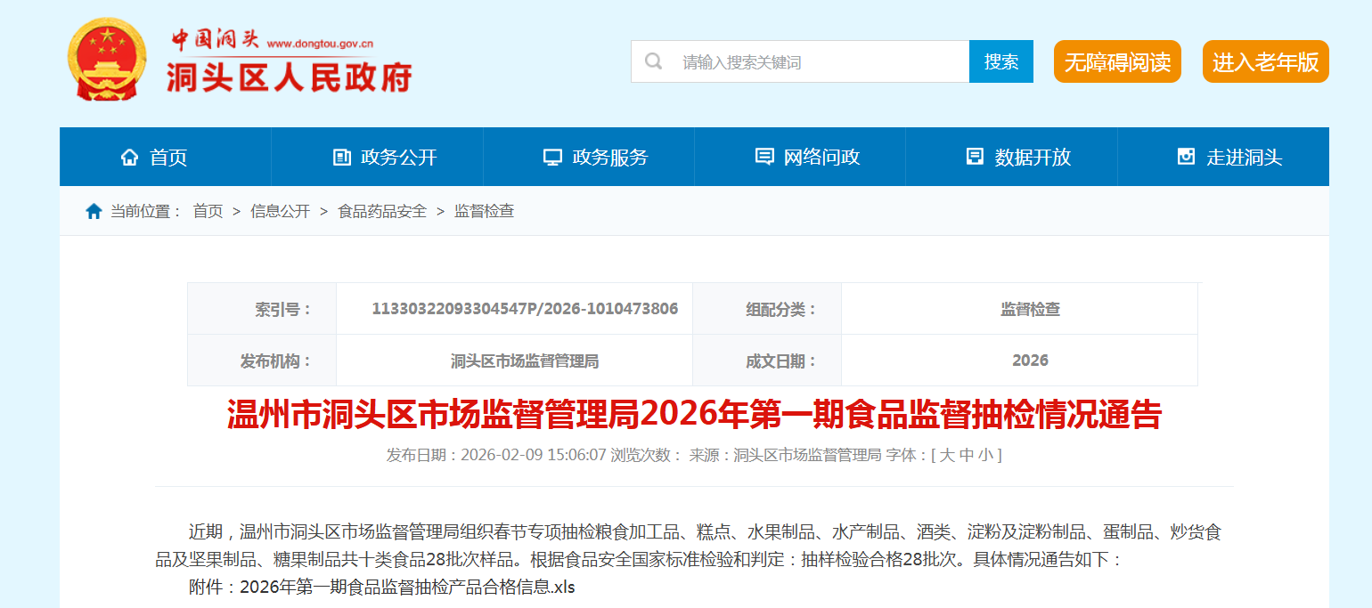1372x608 pixels.
Task: Click the 走进洞头 photo icon
Action: pyautogui.click(x=1186, y=158)
